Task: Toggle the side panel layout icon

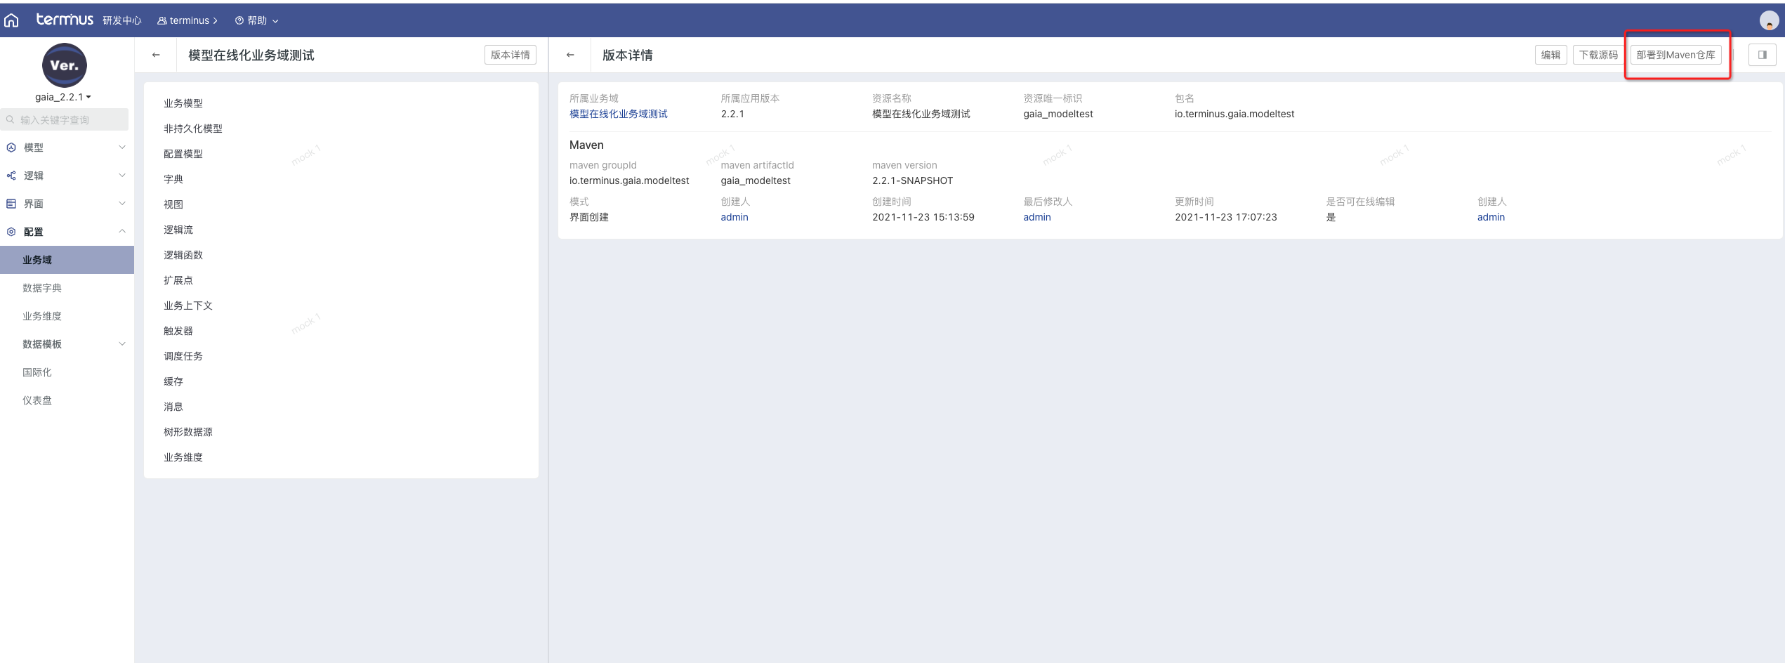Action: [x=1762, y=55]
